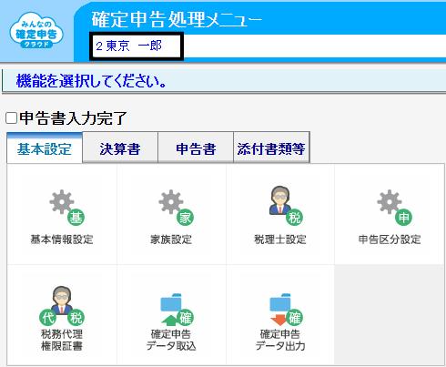Toggle the 申告書入力完了 checkbox
The width and height of the screenshot is (446, 367).
click(11, 118)
